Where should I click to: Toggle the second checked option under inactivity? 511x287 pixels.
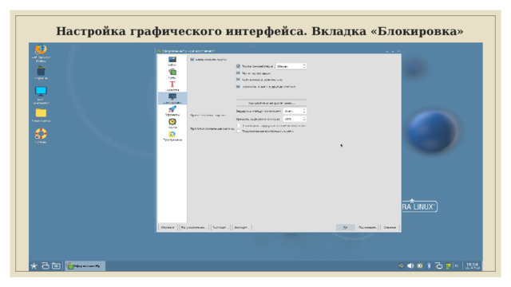pos(238,73)
